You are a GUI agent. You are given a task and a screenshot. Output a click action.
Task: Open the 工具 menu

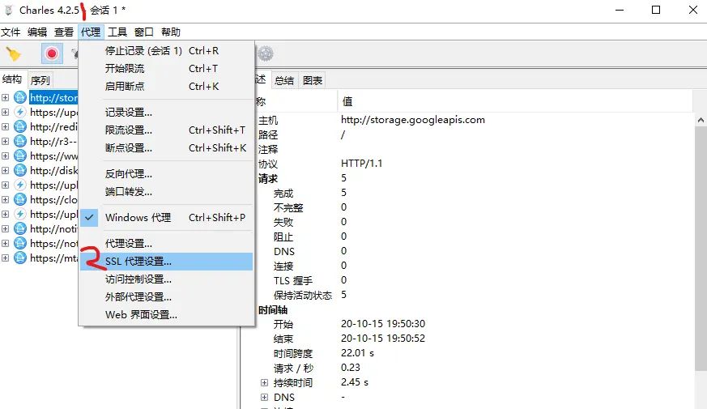pyautogui.click(x=117, y=32)
